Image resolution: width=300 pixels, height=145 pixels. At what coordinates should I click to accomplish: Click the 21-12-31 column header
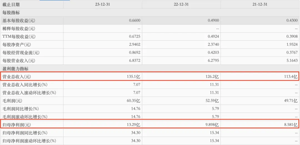[x=260, y=5]
